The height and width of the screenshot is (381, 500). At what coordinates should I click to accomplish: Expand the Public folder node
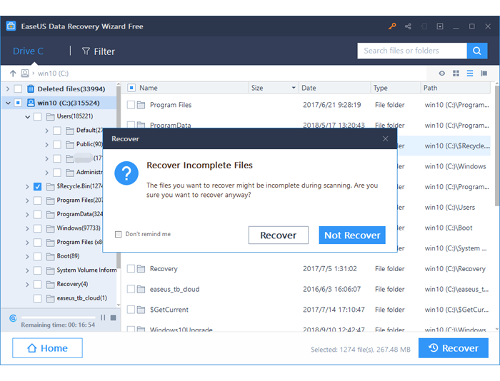tap(46, 145)
